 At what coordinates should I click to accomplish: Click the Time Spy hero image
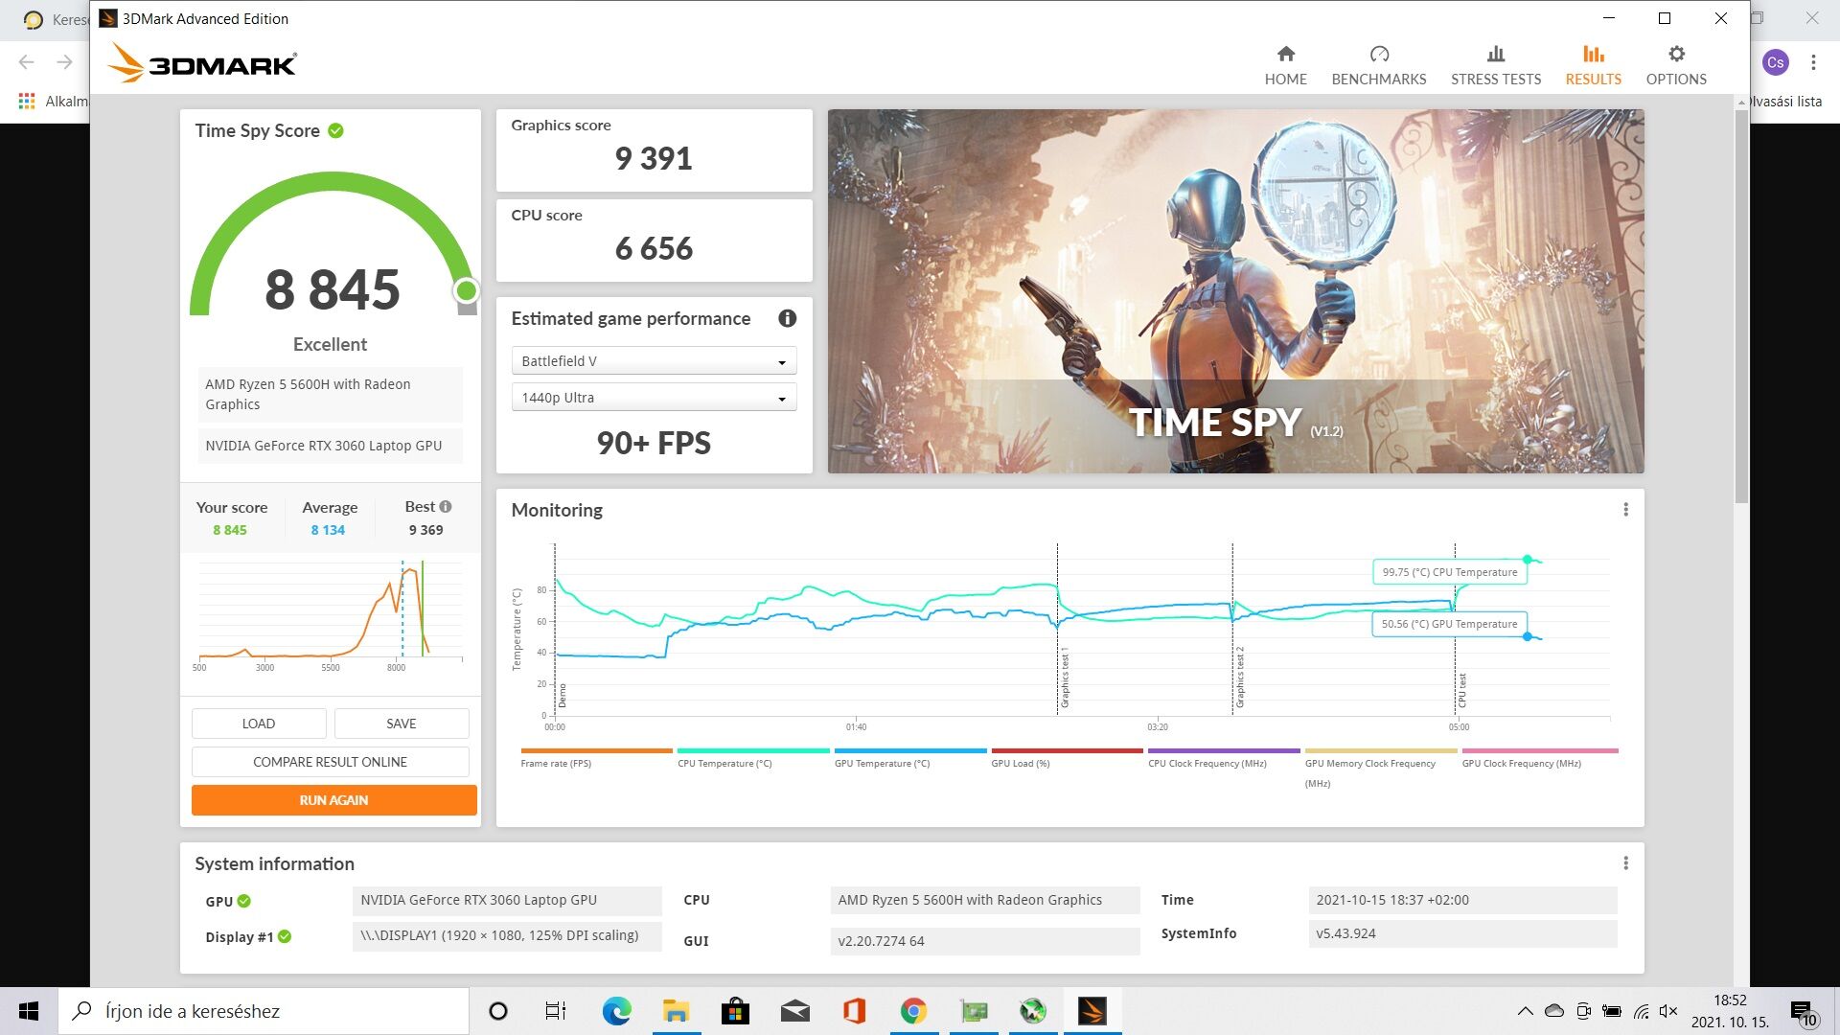1235,290
